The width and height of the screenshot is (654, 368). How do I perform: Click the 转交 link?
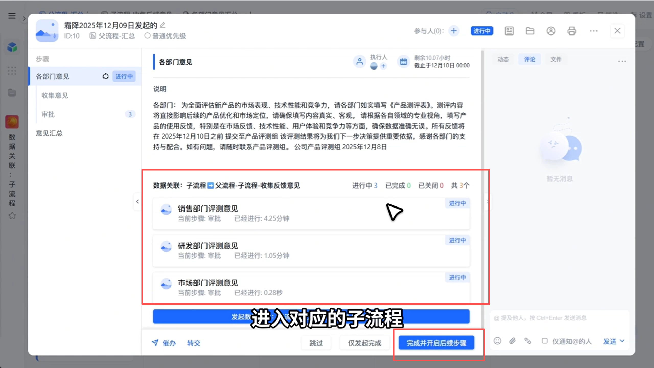(x=194, y=343)
